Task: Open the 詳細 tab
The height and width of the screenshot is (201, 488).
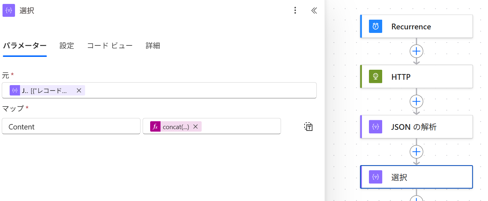Action: click(x=153, y=46)
